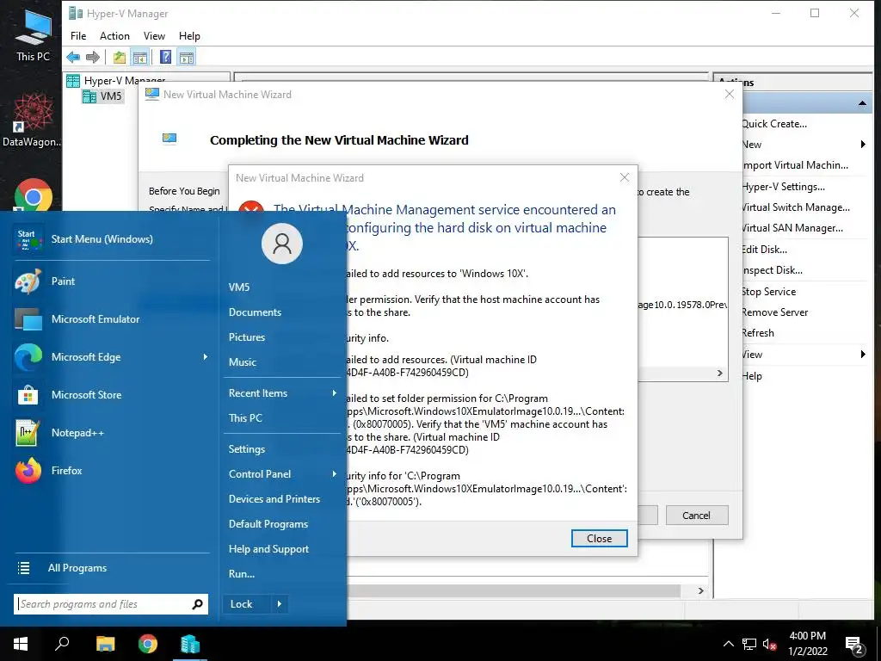This screenshot has width=881, height=661.
Task: Click the muted volume tray icon
Action: click(769, 644)
